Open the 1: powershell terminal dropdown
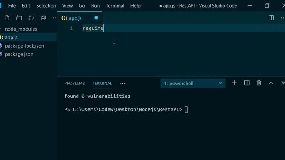Viewport: 285px width, 160px height. click(193, 83)
